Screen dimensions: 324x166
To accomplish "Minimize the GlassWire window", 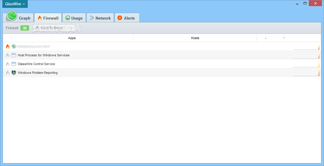I will tap(297, 3).
